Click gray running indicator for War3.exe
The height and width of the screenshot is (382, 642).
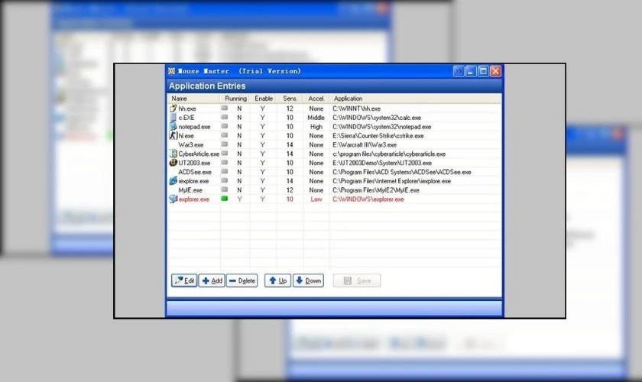point(225,144)
